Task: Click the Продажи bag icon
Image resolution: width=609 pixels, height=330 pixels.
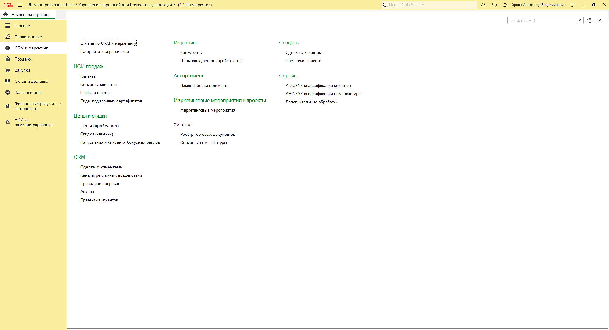Action: click(x=8, y=59)
